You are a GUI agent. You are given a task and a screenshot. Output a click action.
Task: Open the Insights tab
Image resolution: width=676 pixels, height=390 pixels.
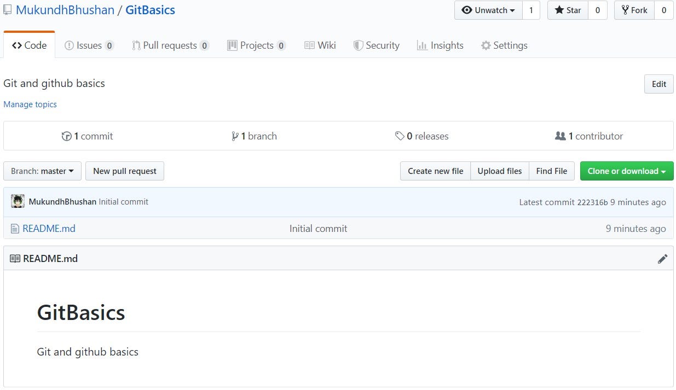[x=440, y=45]
